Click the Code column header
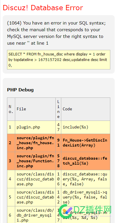The image size is (117, 223). click(85, 109)
